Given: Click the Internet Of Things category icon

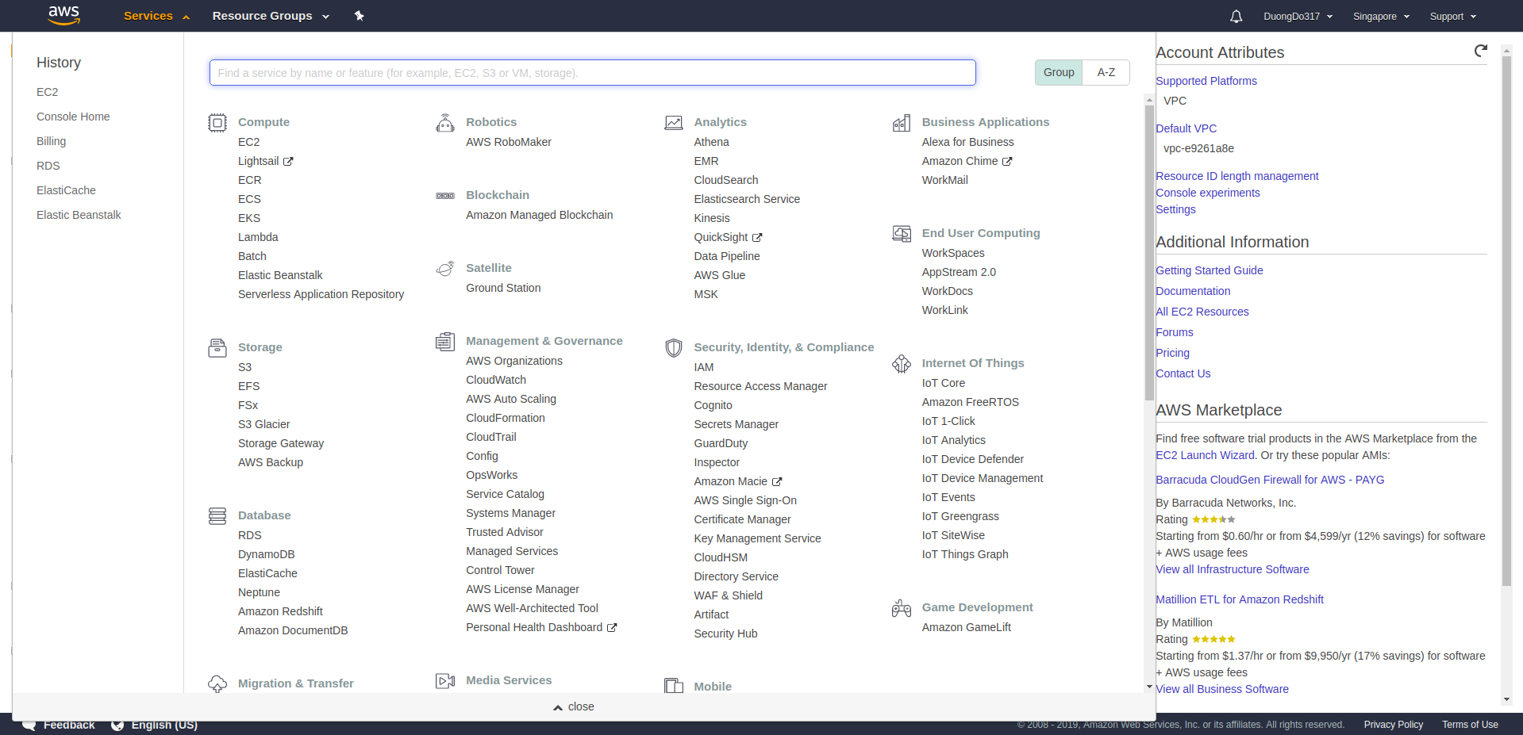Looking at the screenshot, I should [902, 363].
